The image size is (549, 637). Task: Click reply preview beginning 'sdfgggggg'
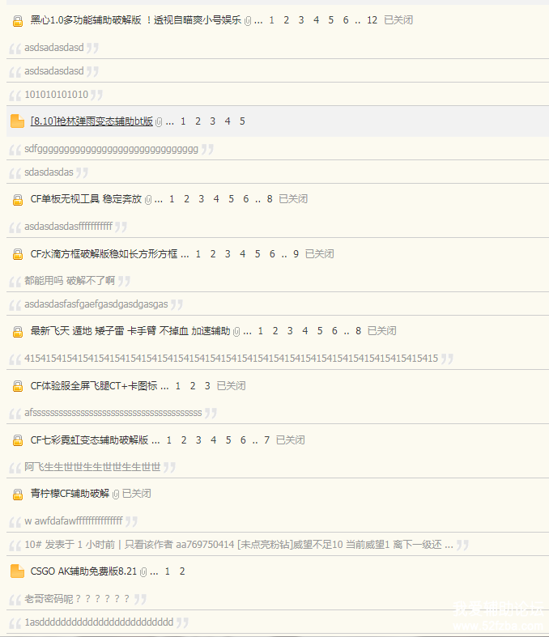pyautogui.click(x=112, y=149)
